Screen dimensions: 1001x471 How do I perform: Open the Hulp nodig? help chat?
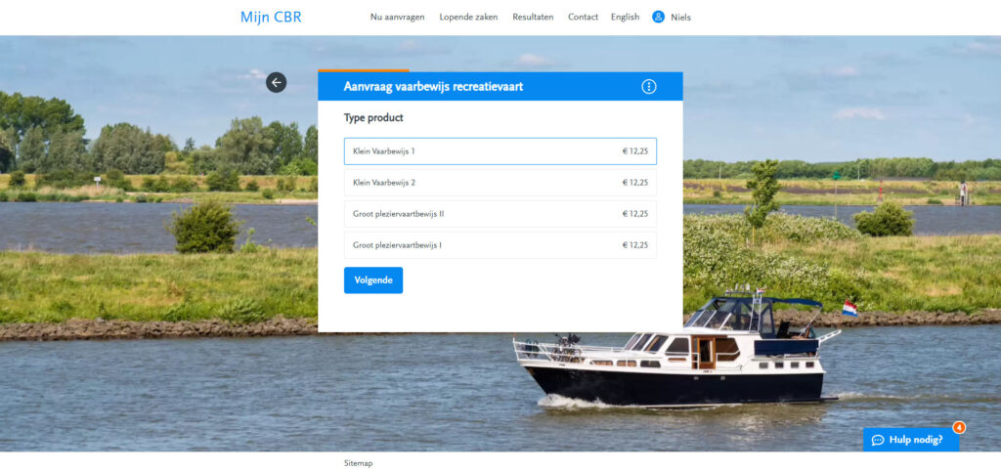point(911,440)
